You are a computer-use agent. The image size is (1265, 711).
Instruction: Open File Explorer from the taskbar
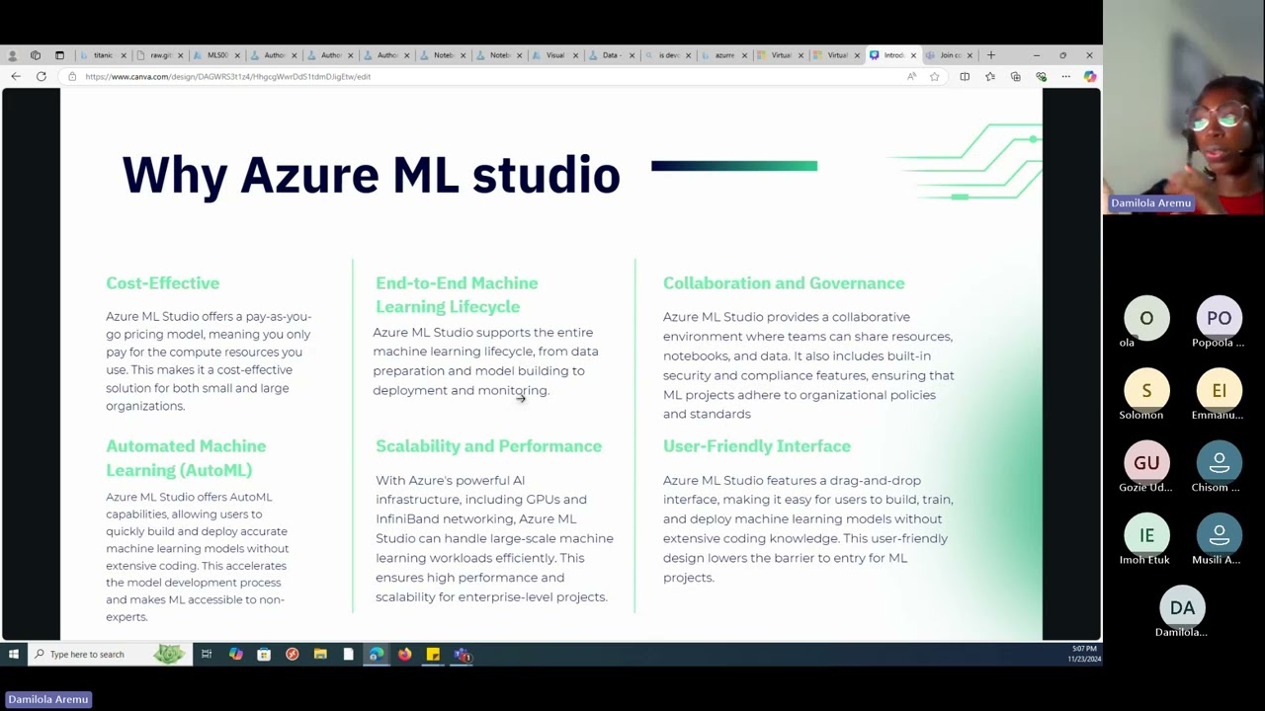(320, 654)
